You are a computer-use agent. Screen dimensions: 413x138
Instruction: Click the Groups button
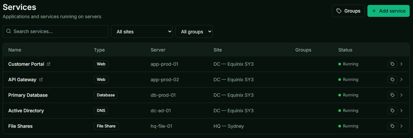[348, 11]
